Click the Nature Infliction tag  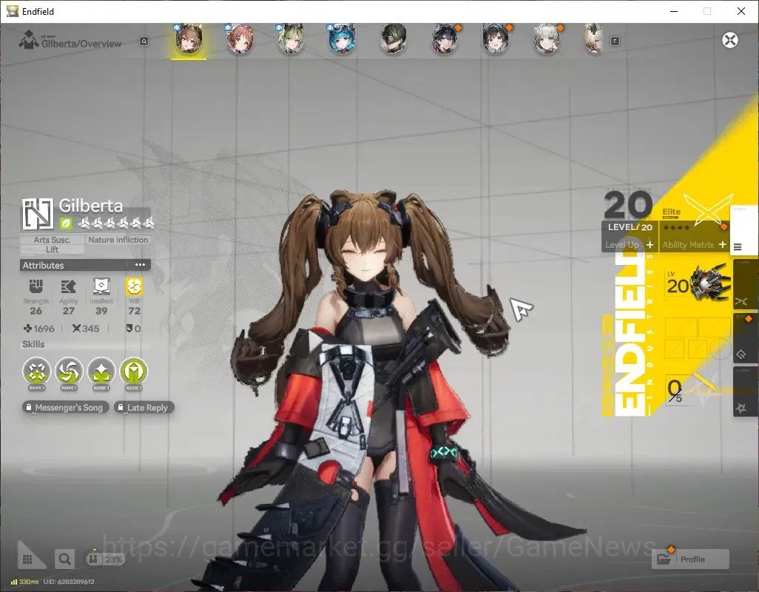point(118,240)
